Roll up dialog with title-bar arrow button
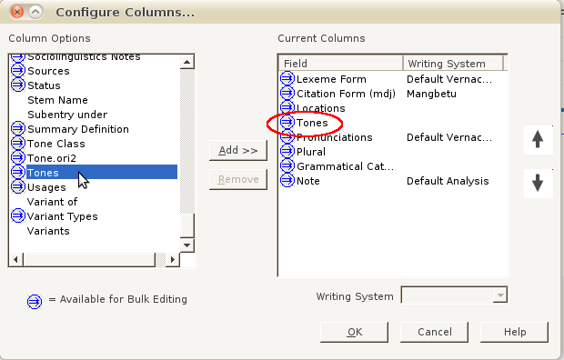The image size is (564, 360). point(35,12)
